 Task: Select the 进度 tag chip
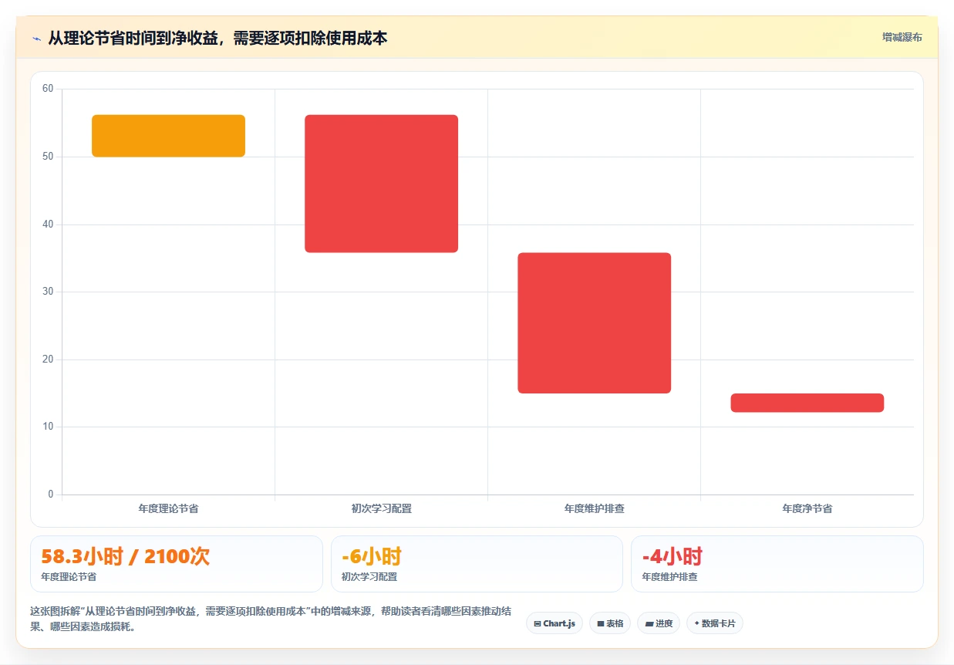[659, 623]
